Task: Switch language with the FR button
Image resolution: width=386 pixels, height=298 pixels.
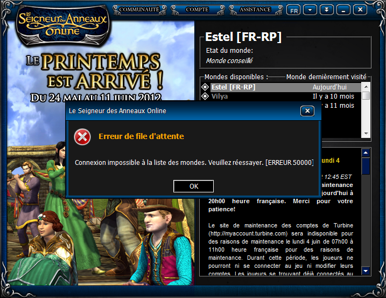Action: coord(293,10)
